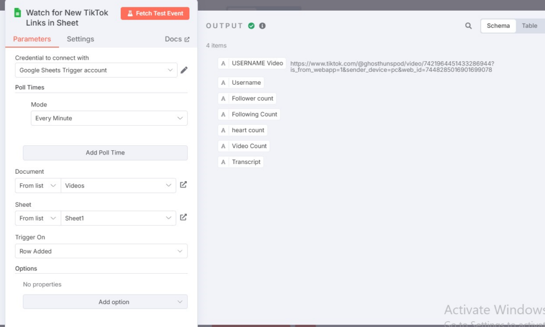Select the heart count schema field
The height and width of the screenshot is (327, 545).
point(243,130)
